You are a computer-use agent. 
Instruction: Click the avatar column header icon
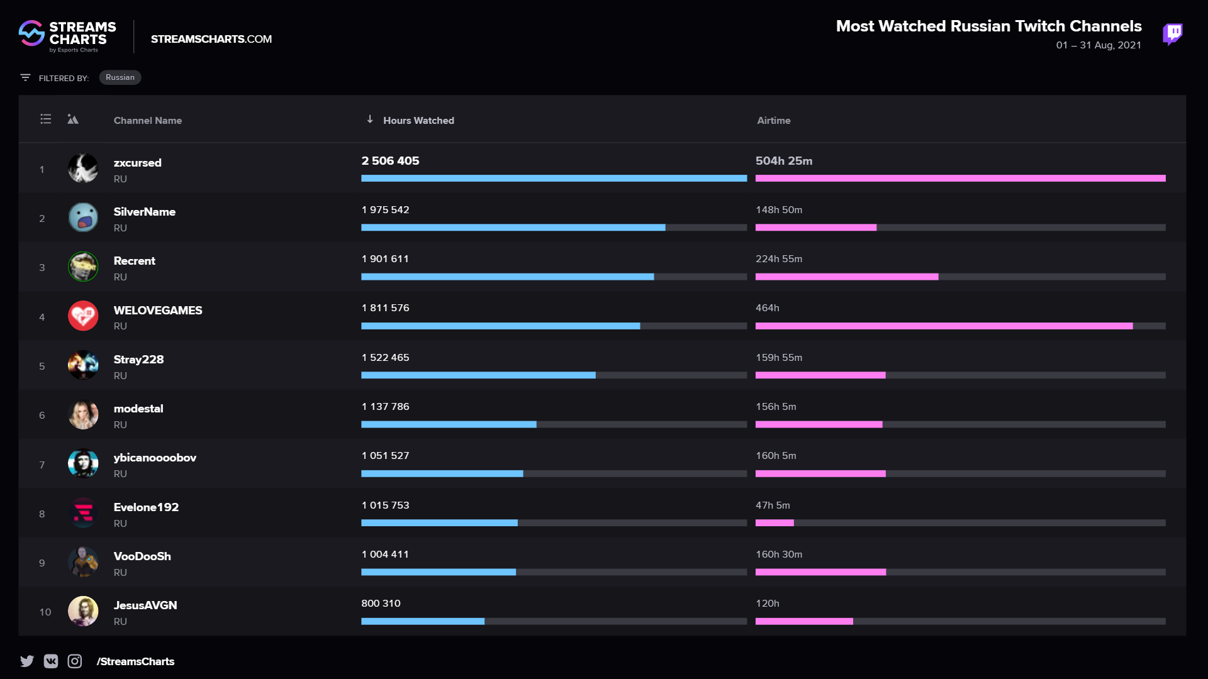73,119
